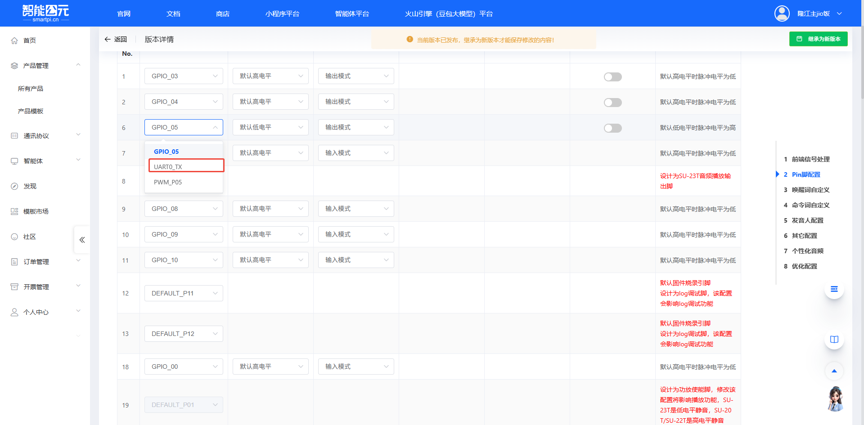Open the floating book documentation icon
This screenshot has width=864, height=425.
click(834, 340)
